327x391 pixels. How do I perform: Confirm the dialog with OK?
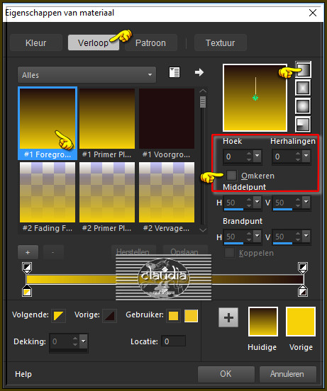click(226, 374)
